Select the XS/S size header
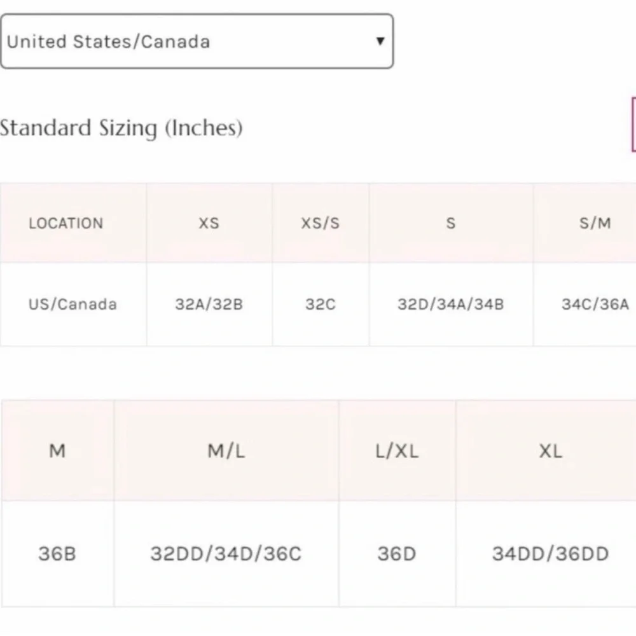This screenshot has height=636, width=636. [x=321, y=223]
